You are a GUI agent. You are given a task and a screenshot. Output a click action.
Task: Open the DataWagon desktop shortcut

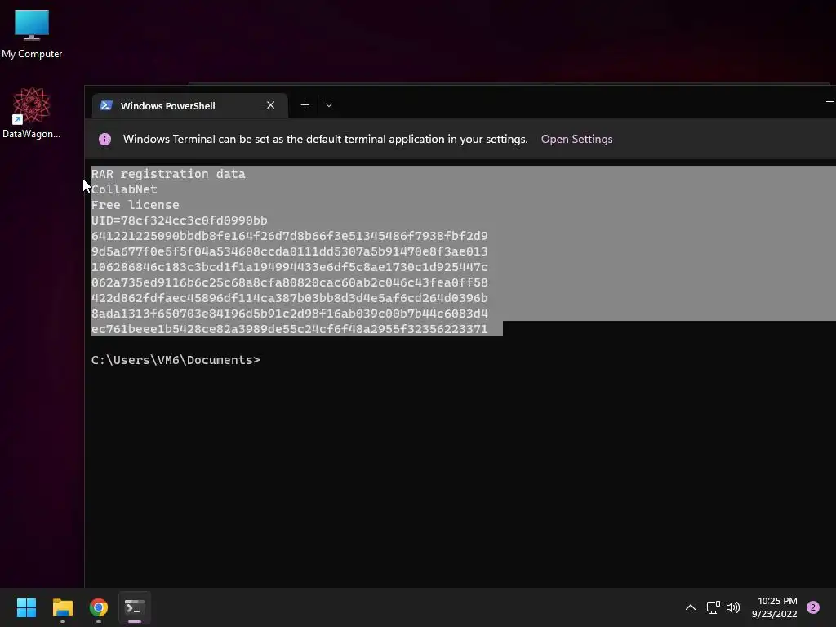[32, 113]
